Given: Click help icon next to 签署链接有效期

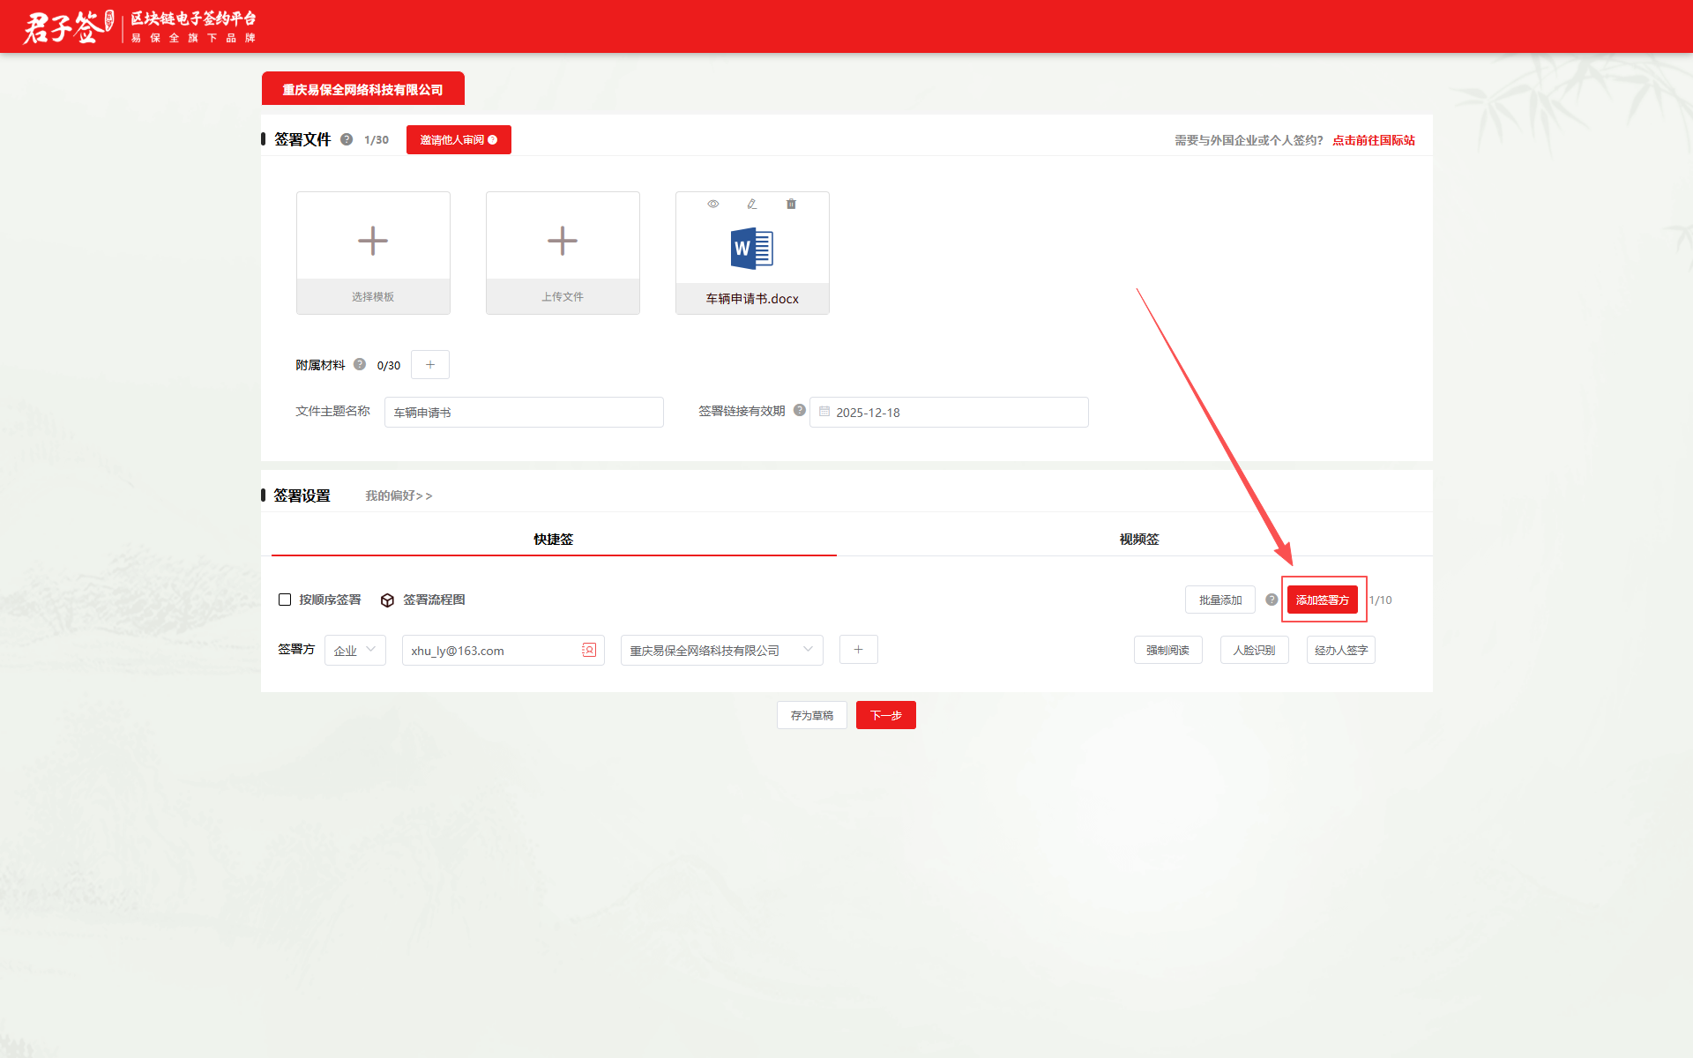Looking at the screenshot, I should [x=800, y=410].
